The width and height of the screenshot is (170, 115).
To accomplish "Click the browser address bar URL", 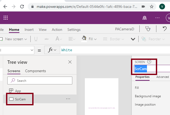I will coord(87,7).
